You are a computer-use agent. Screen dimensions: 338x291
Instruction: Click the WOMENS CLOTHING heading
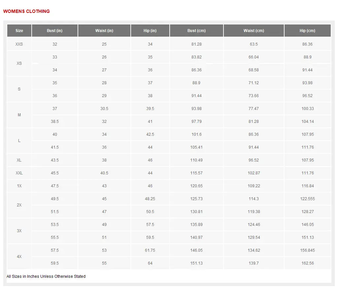pyautogui.click(x=26, y=11)
